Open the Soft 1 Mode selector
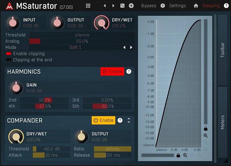 (75, 48)
